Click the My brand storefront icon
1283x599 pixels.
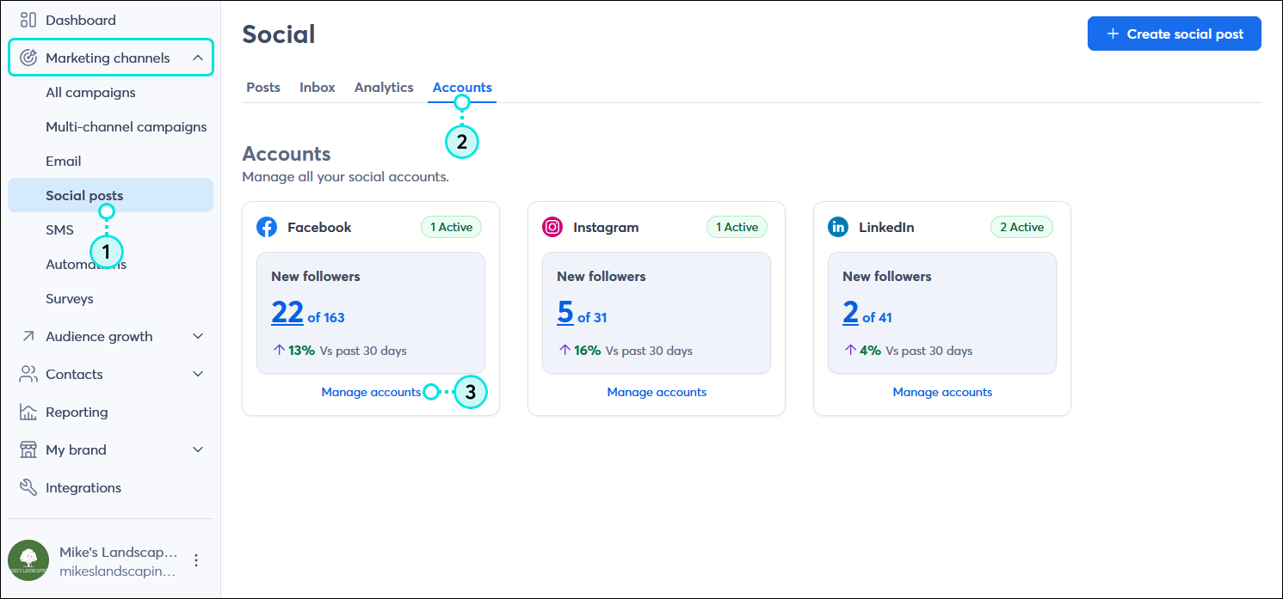[x=28, y=449]
